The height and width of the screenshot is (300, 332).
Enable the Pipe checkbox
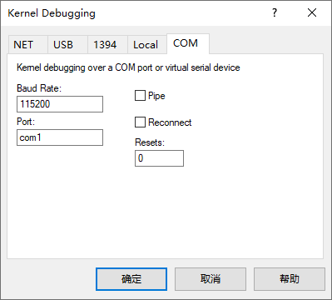(x=140, y=96)
